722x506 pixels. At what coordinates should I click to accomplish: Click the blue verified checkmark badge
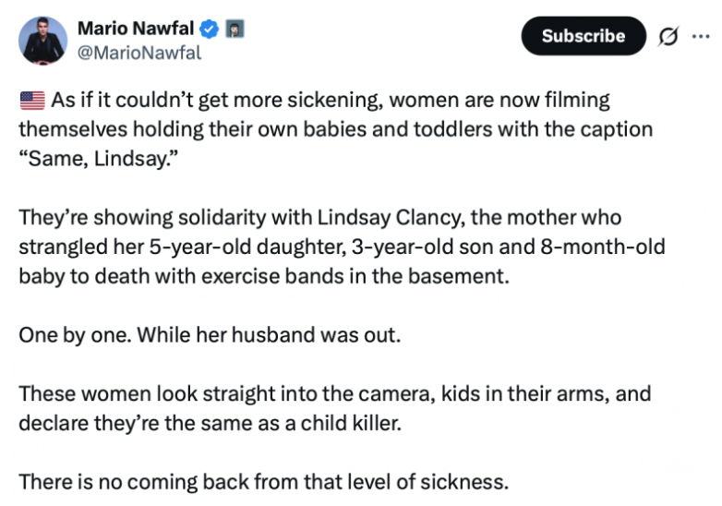pos(210,29)
